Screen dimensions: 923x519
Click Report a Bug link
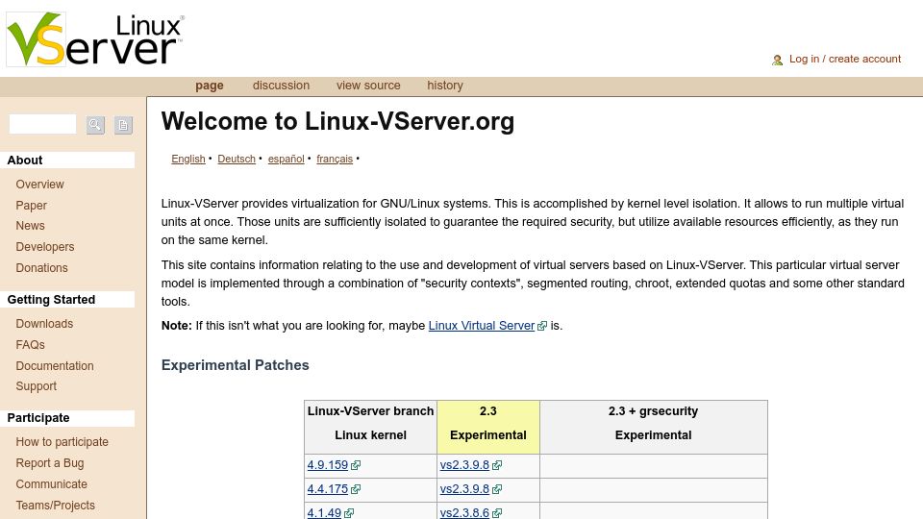click(x=49, y=463)
